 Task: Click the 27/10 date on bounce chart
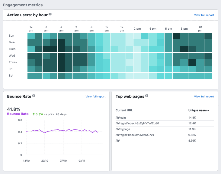63,161
